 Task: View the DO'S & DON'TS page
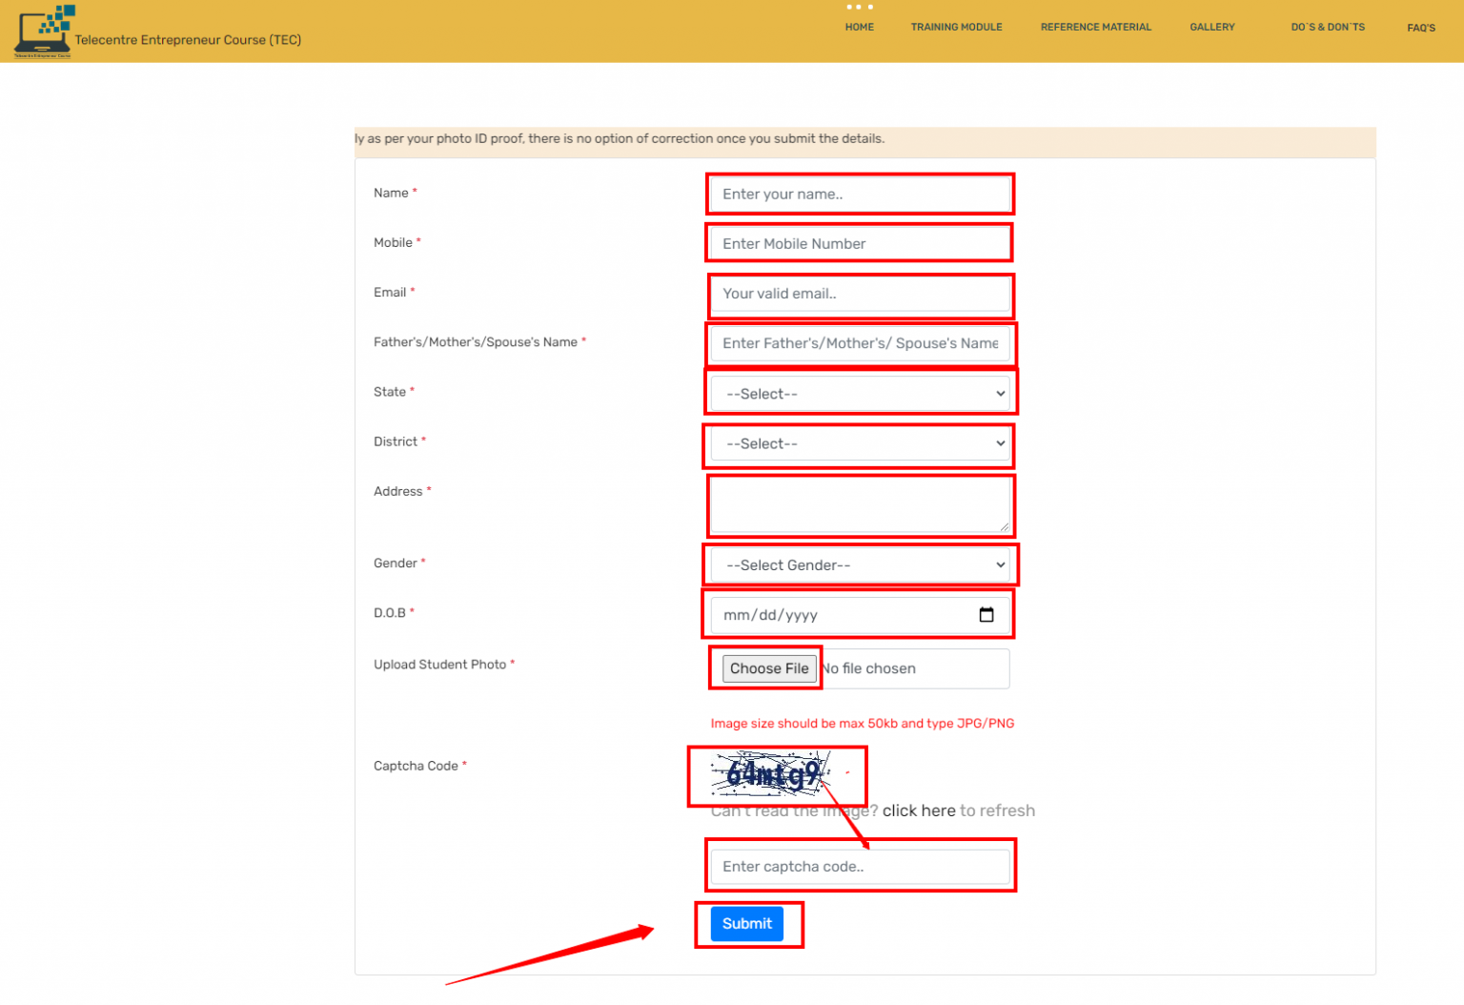1327,27
